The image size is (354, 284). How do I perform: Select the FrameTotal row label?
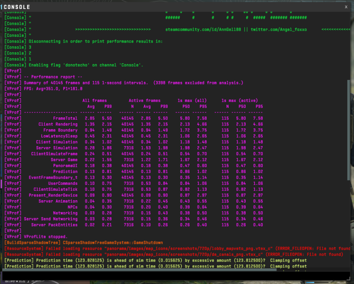point(65,118)
